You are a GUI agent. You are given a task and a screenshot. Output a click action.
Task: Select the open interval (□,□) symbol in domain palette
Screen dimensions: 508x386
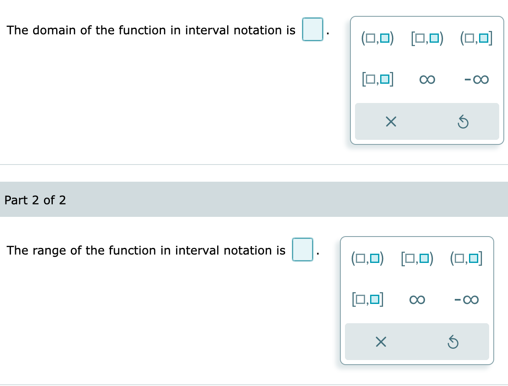(377, 38)
